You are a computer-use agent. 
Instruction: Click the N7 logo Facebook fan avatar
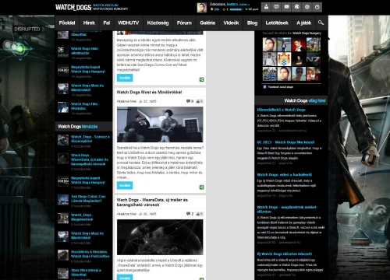tap(313, 59)
